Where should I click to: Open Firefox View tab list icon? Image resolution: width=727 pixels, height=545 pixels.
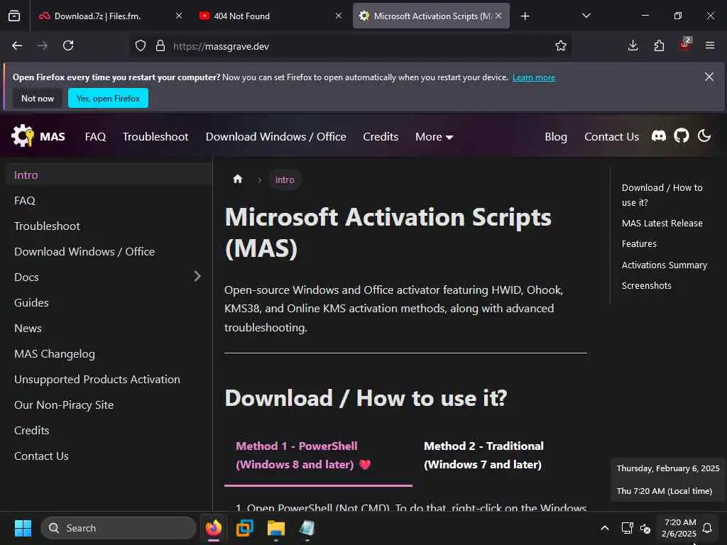(14, 16)
